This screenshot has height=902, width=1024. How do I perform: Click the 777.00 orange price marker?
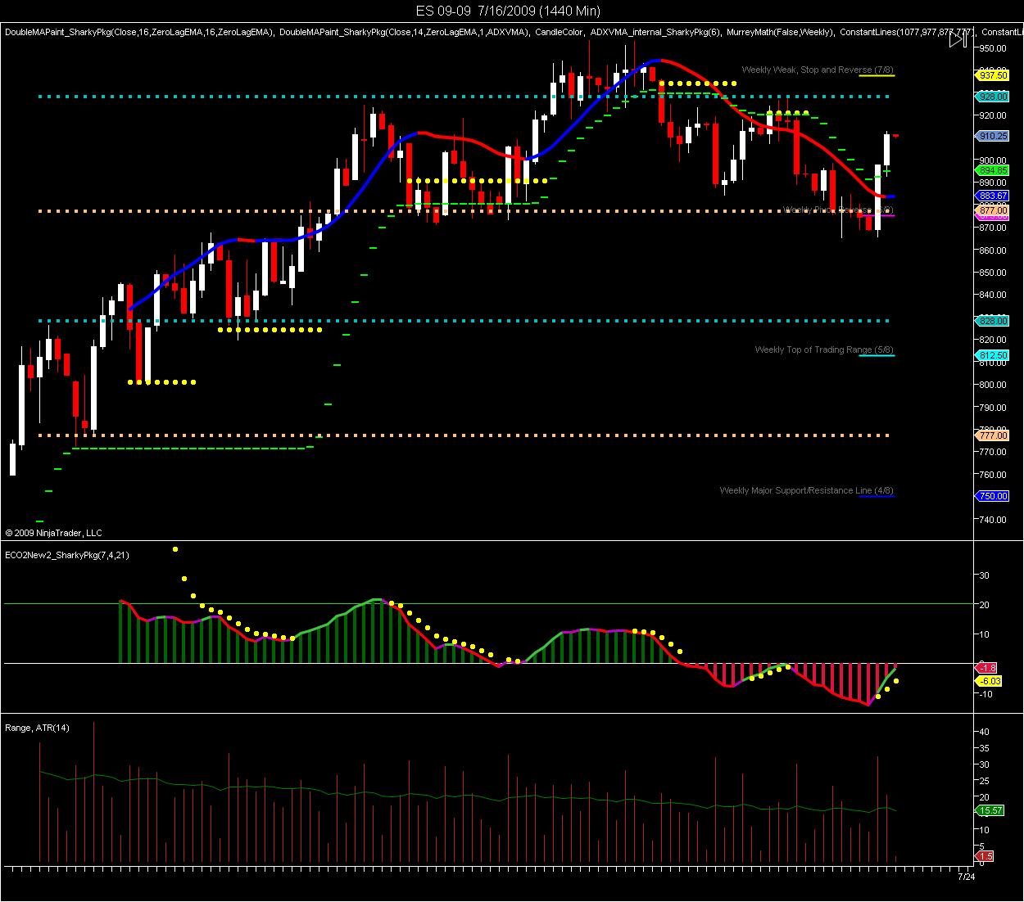click(x=992, y=436)
